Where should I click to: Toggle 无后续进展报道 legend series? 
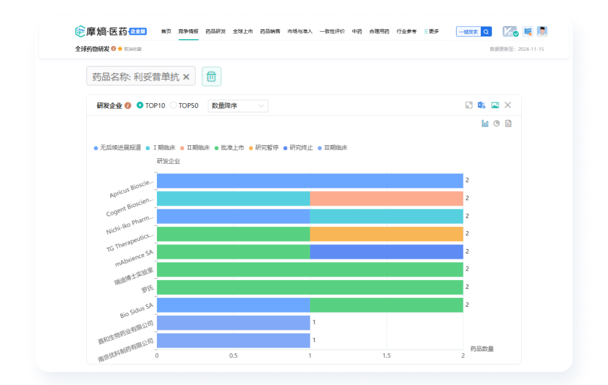[x=117, y=148]
